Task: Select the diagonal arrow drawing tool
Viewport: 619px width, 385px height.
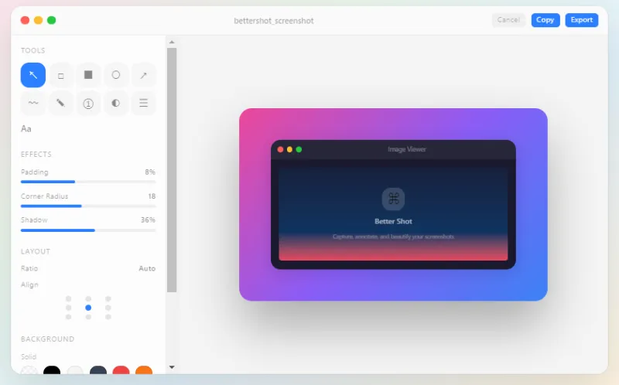Action: [x=143, y=75]
